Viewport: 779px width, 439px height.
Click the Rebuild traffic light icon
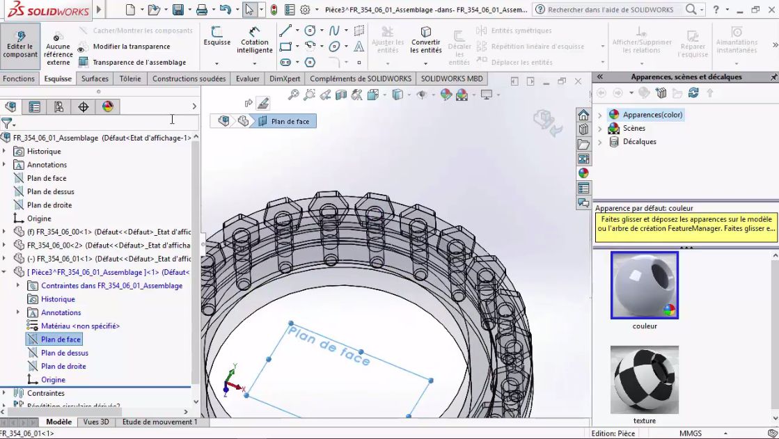[274, 10]
